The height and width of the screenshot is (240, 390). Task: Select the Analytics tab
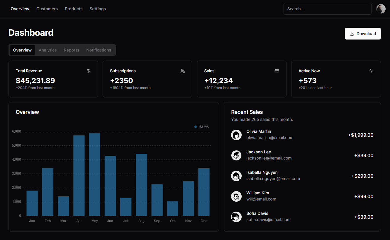(48, 50)
